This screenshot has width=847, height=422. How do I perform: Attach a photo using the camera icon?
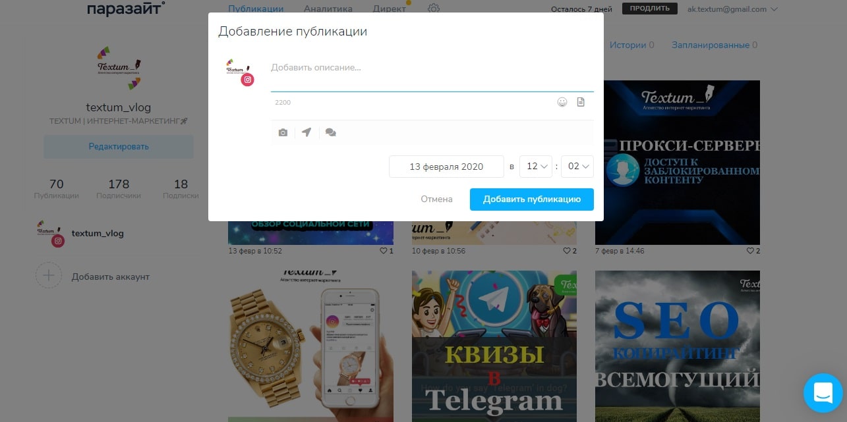[283, 132]
